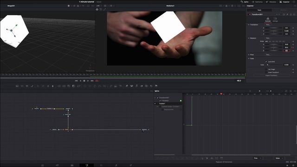The image size is (297, 167).
Task: Add a Paint node from the toolbar
Action: coord(32,86)
